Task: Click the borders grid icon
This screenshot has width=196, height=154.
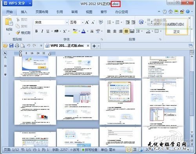Action: [x=156, y=31]
